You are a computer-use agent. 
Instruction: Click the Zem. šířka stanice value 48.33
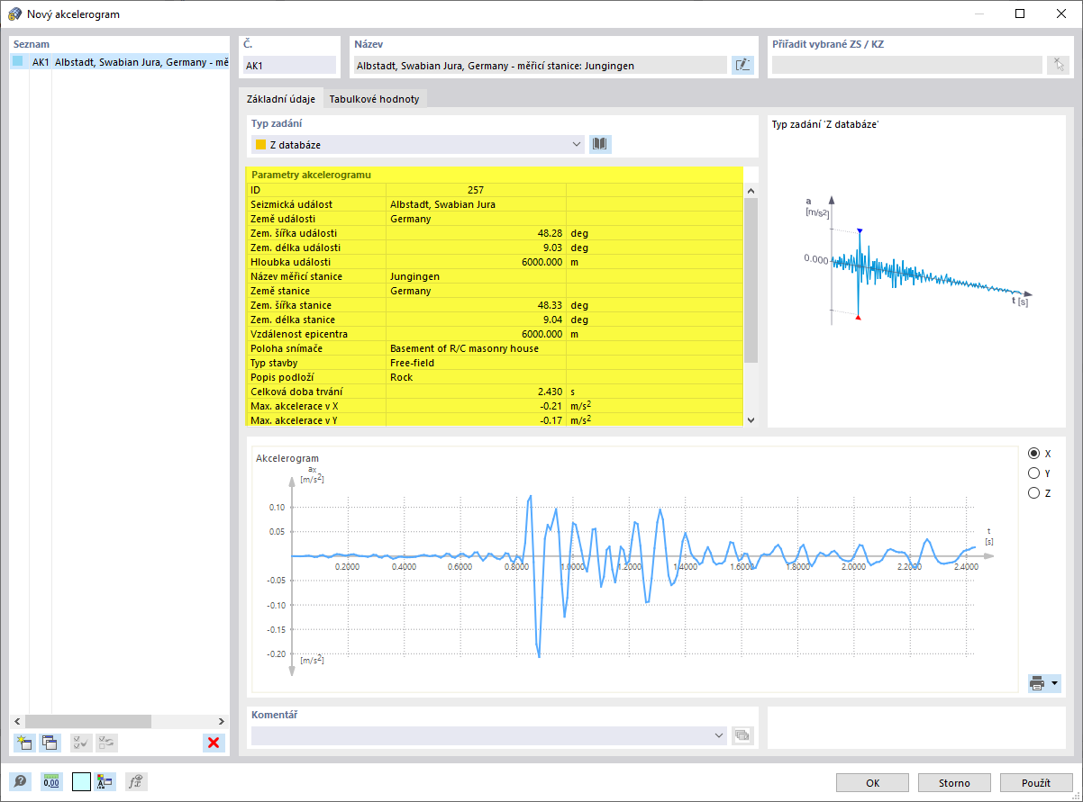476,305
